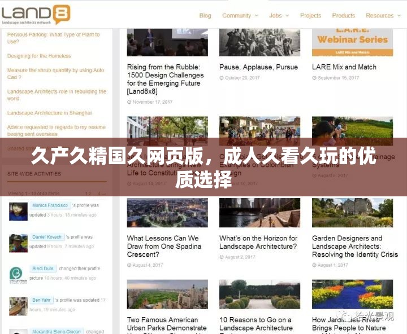Open 'Advice requested in regards to my resume' link
Screen dimensions: 407x334
click(x=57, y=130)
